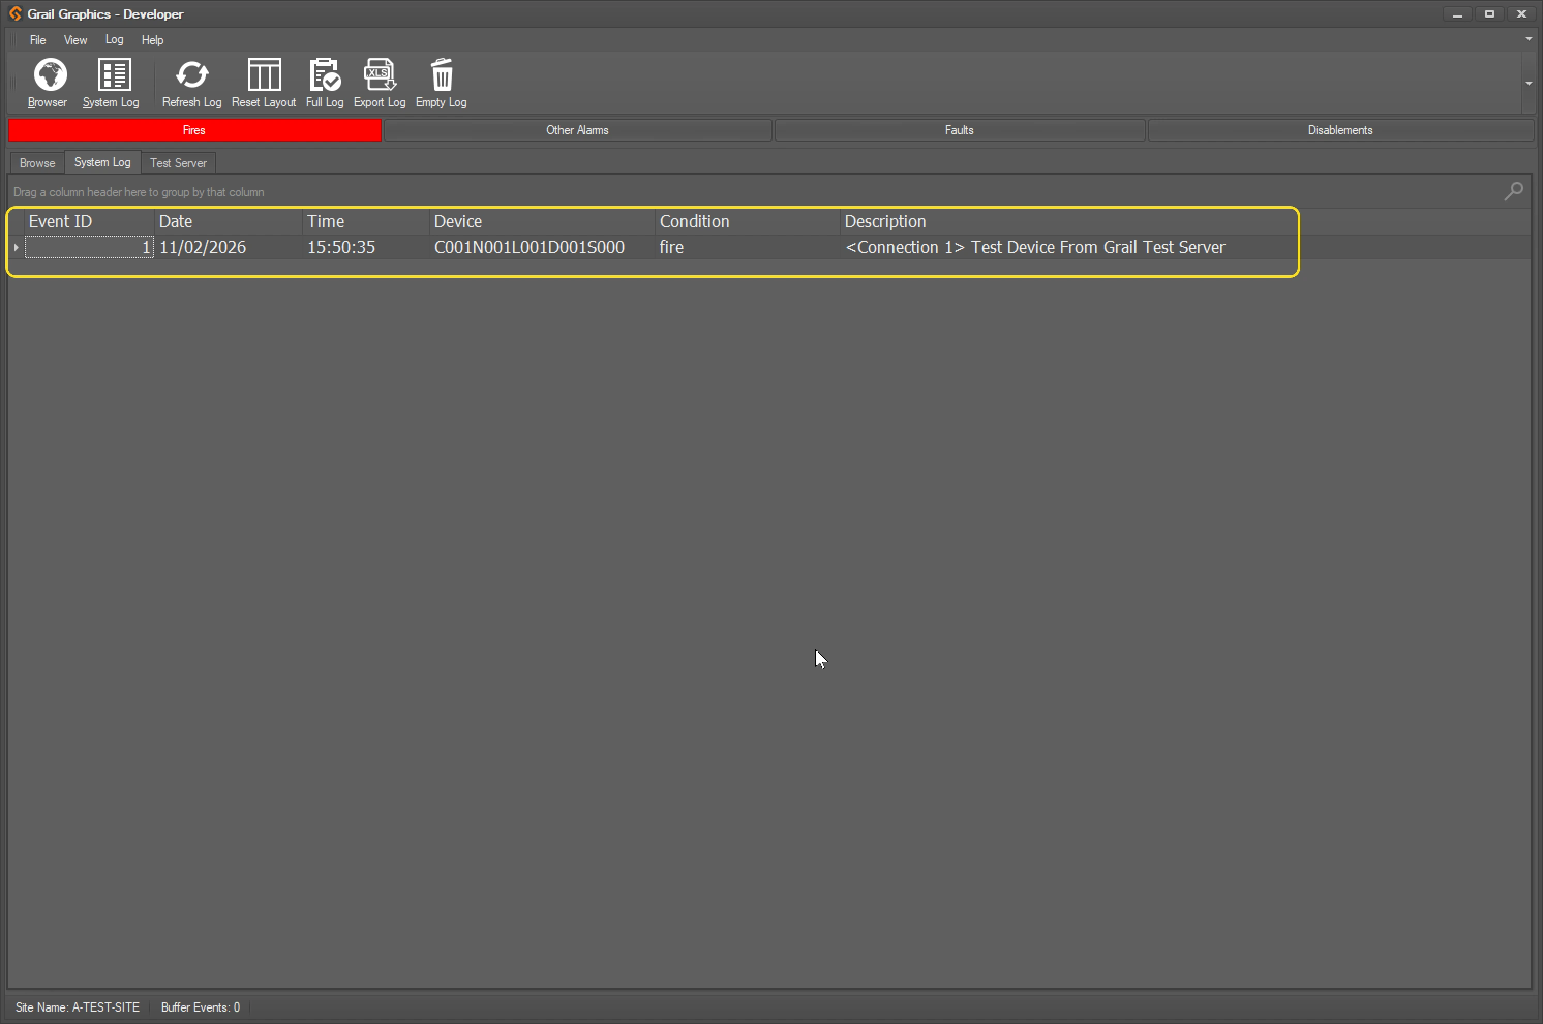Click the System Log toolbar icon
This screenshot has height=1024, width=1543.
(x=113, y=75)
